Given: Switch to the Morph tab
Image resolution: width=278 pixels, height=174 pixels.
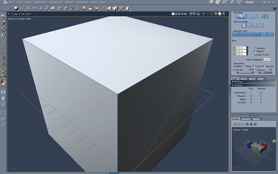Looking at the screenshot, I should (243, 79).
